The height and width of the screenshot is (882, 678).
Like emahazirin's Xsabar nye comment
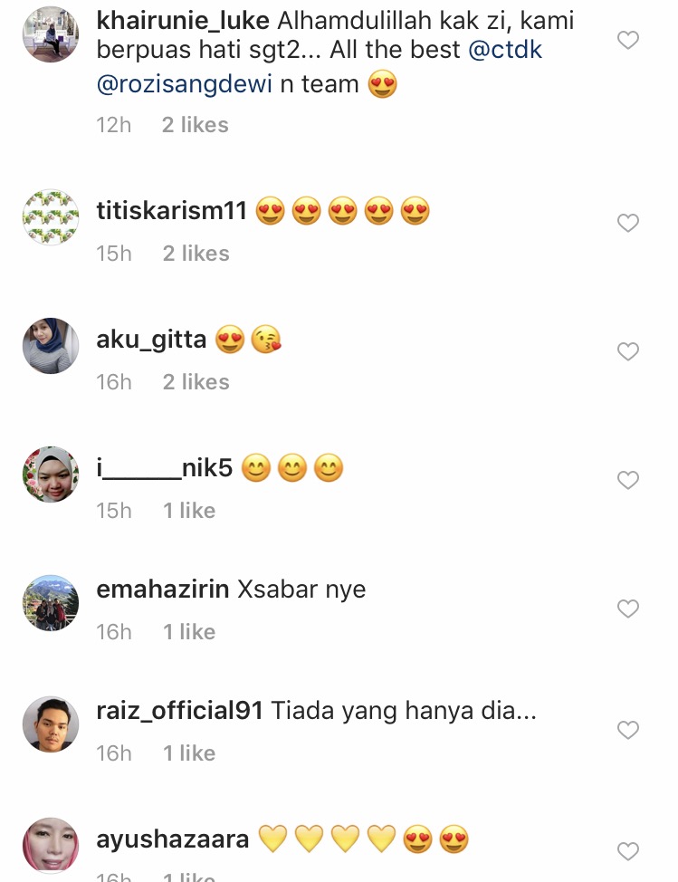[x=628, y=609]
